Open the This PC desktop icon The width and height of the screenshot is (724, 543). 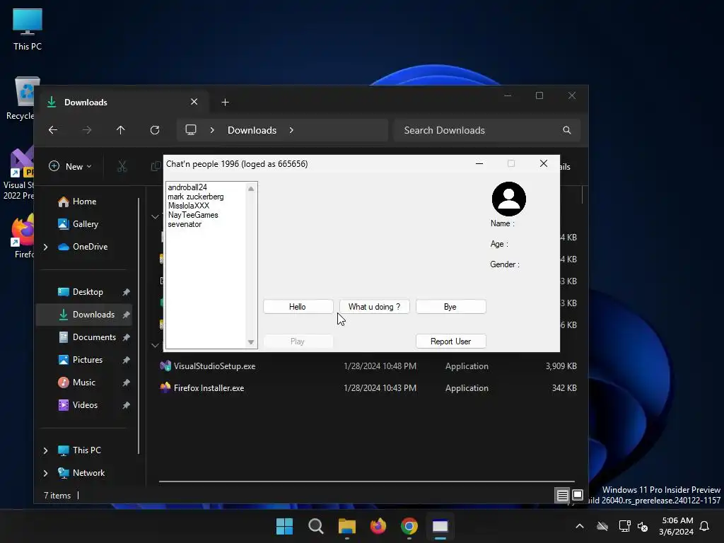(28, 30)
